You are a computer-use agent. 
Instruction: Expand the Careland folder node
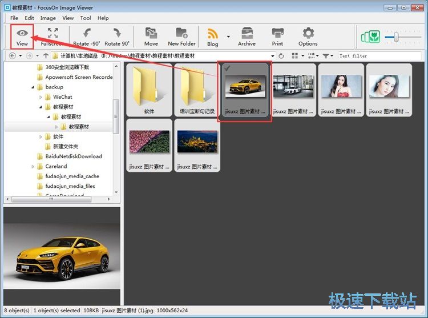[x=33, y=167]
